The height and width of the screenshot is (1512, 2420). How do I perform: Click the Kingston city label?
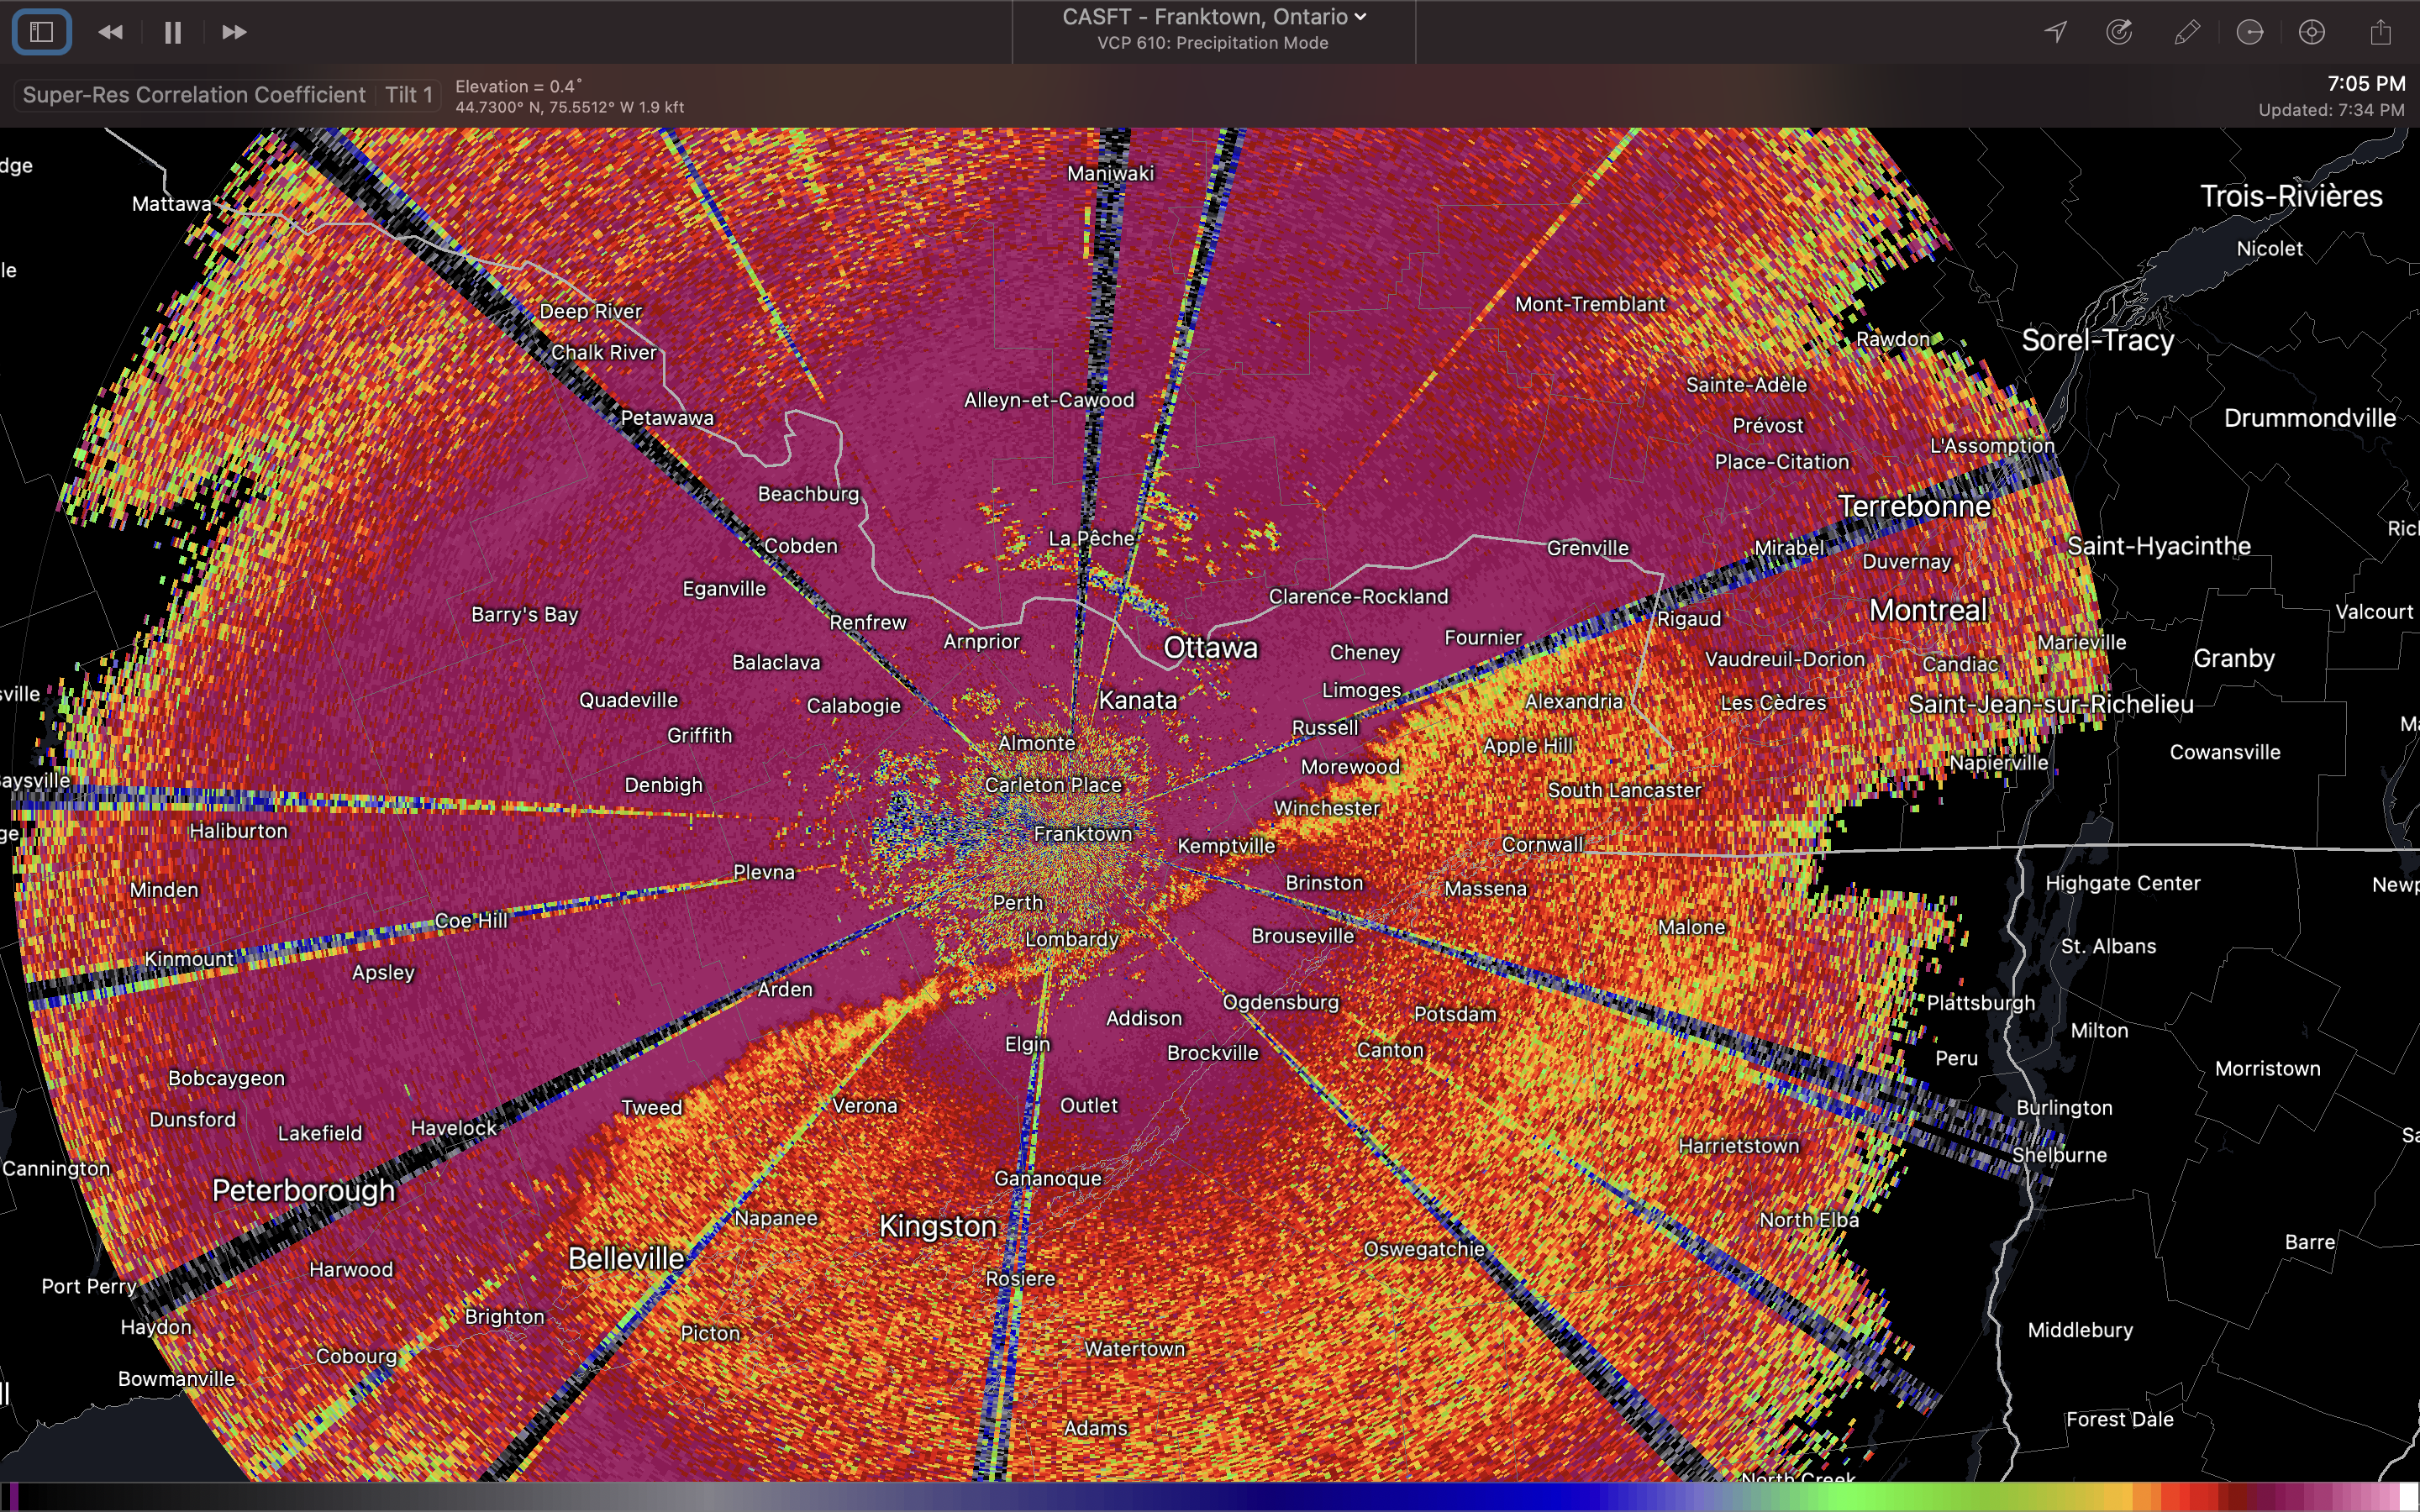938,1226
